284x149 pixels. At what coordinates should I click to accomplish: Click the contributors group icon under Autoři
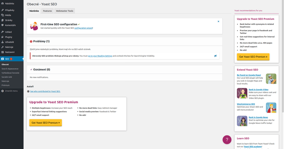point(28,91)
